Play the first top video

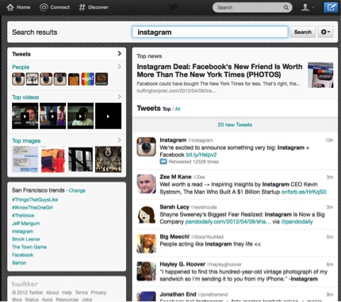pos(25,116)
